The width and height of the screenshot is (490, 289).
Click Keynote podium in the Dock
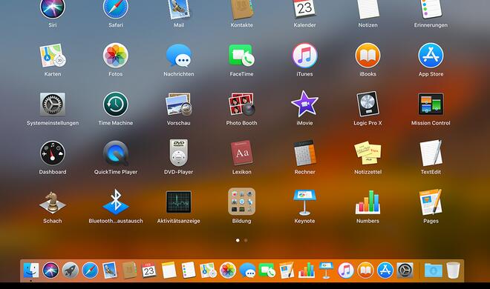click(326, 270)
